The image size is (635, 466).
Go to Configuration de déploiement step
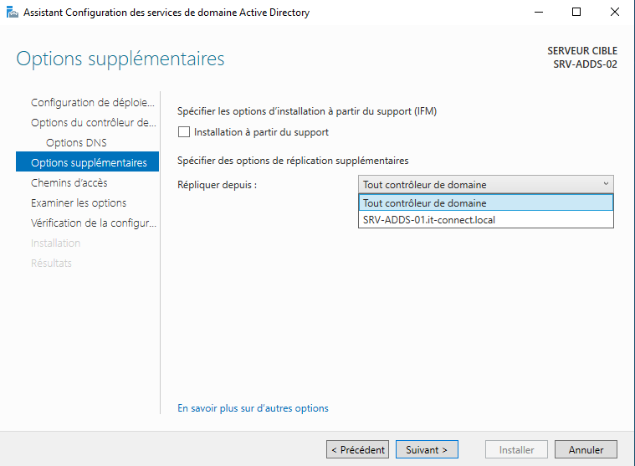pyautogui.click(x=93, y=103)
